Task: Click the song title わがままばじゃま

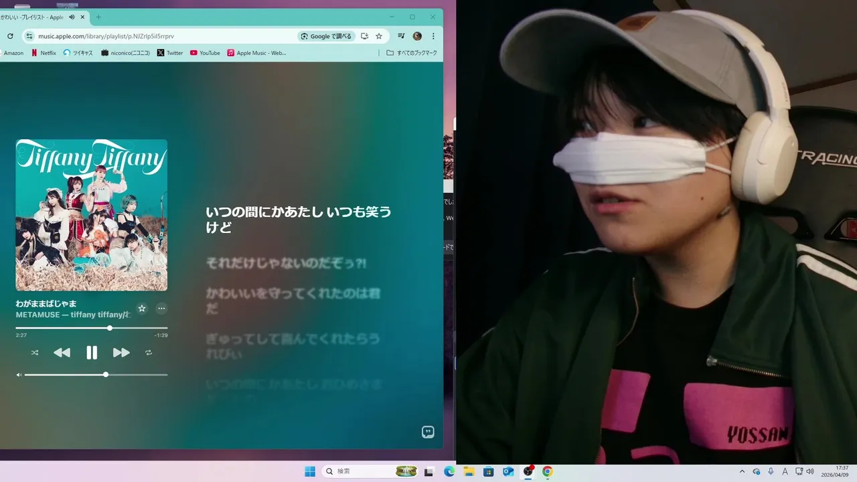Action: tap(46, 304)
